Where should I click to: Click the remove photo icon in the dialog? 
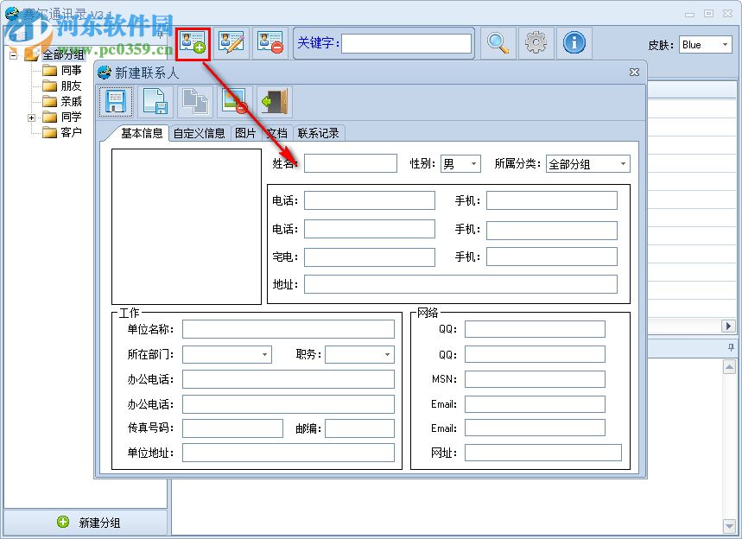pos(234,101)
